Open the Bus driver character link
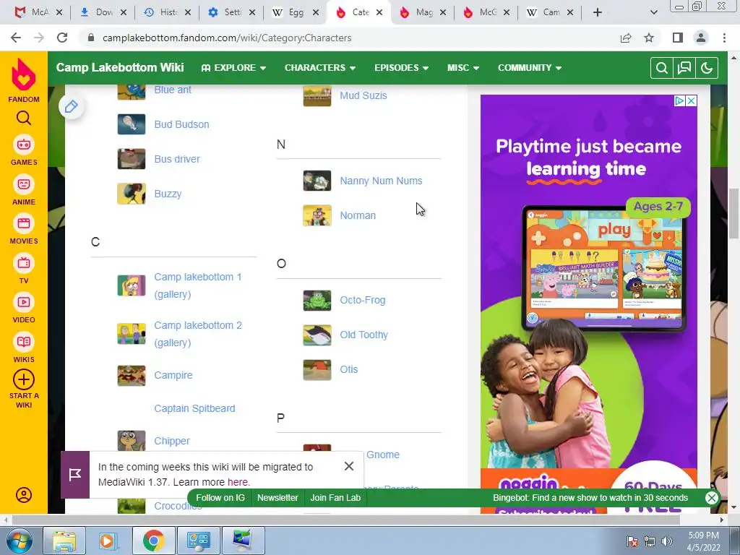The height and width of the screenshot is (555, 740). (177, 159)
